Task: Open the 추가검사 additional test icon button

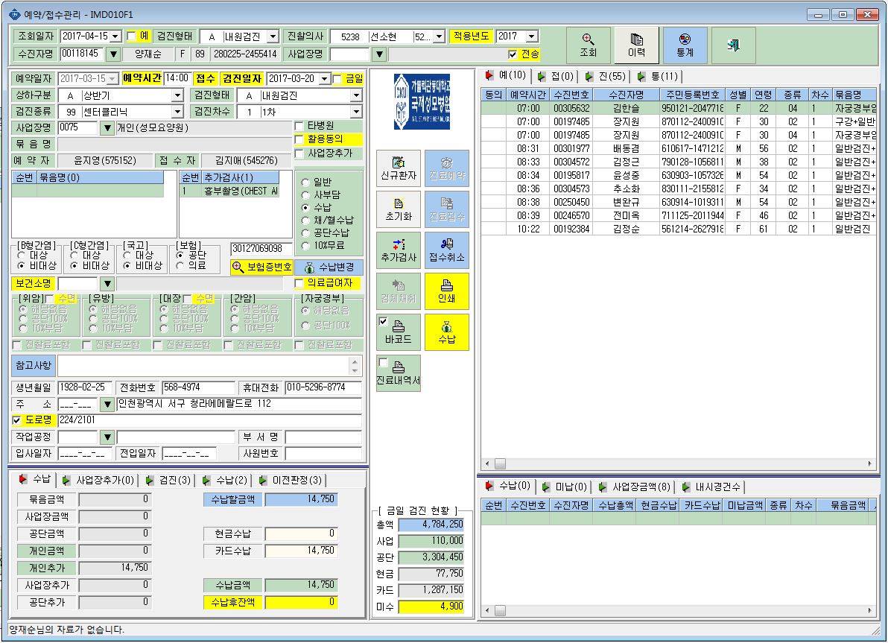Action: (x=399, y=250)
